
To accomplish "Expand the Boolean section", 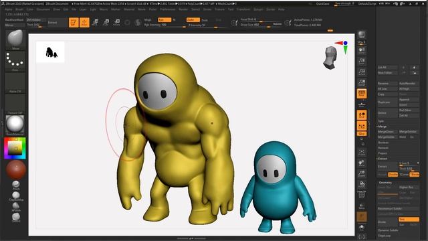I will click(383, 143).
